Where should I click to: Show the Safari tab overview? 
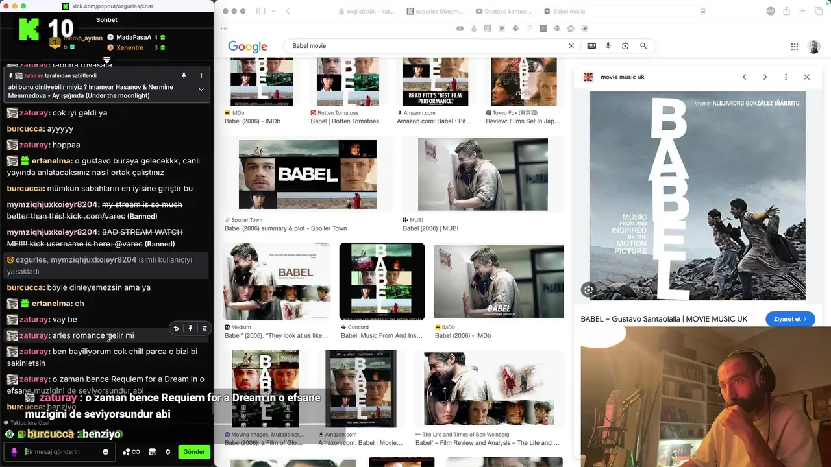[x=819, y=11]
